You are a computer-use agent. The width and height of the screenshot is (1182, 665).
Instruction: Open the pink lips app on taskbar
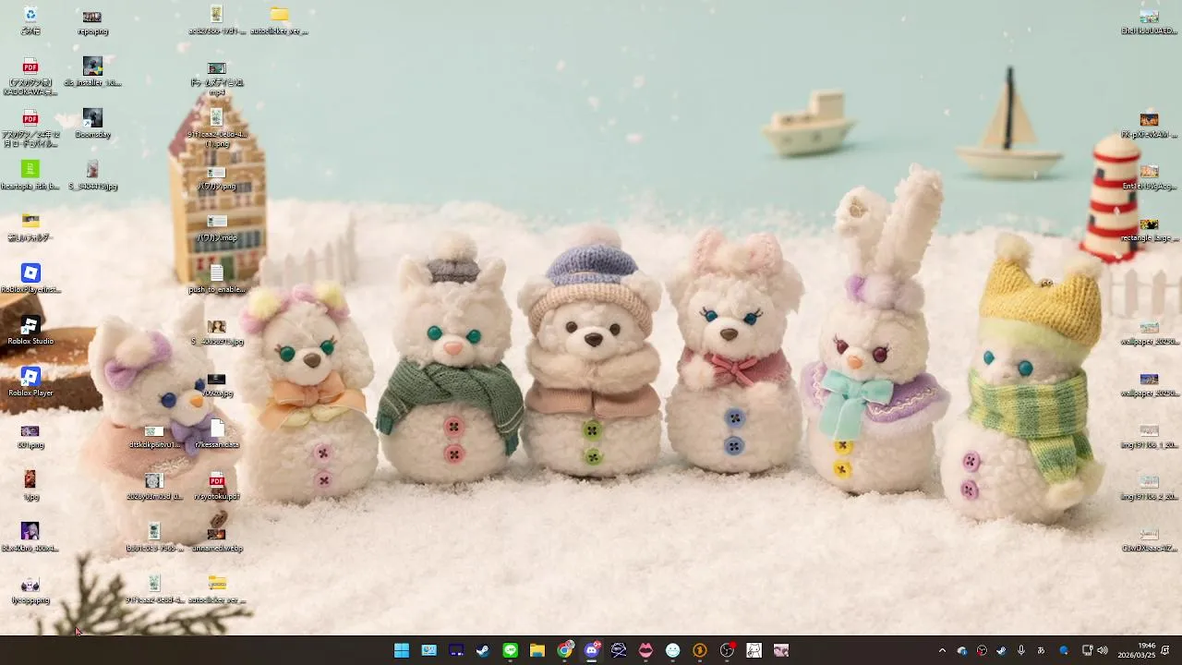tap(645, 650)
